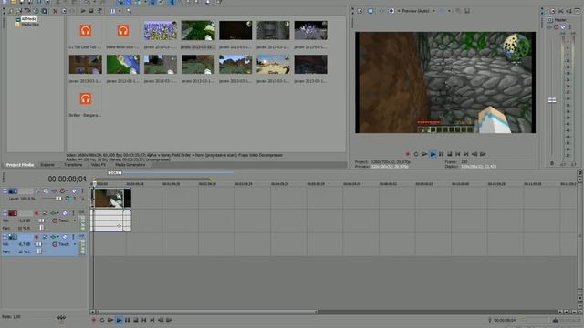Screen dimensions: 584x328
Task: Open Video Output FX in preview toolbar
Action: pyautogui.click(x=381, y=11)
